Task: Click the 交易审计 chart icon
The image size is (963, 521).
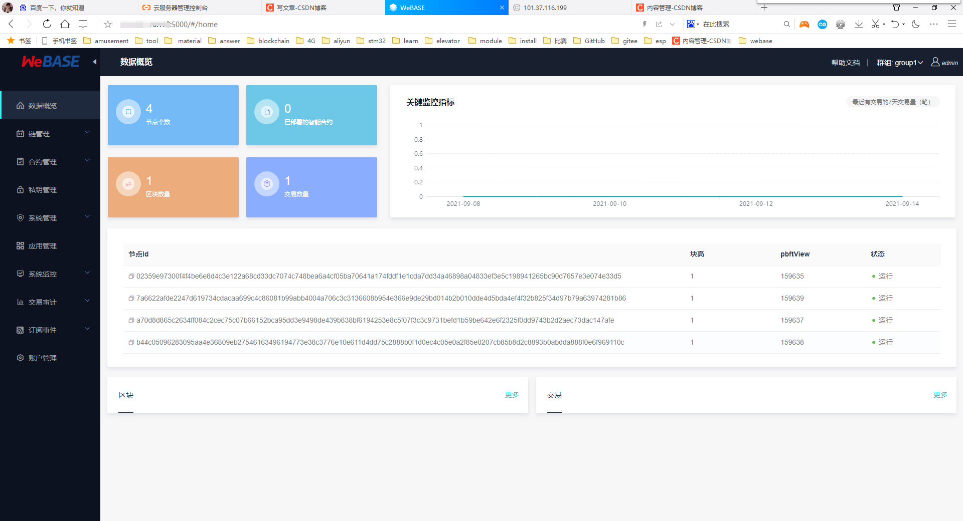Action: click(20, 302)
